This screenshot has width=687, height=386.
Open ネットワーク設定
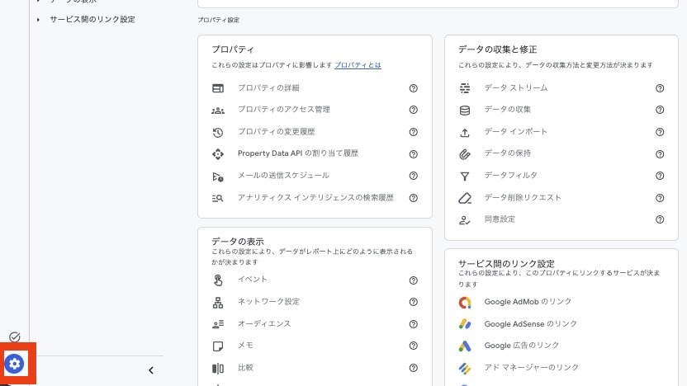(268, 301)
